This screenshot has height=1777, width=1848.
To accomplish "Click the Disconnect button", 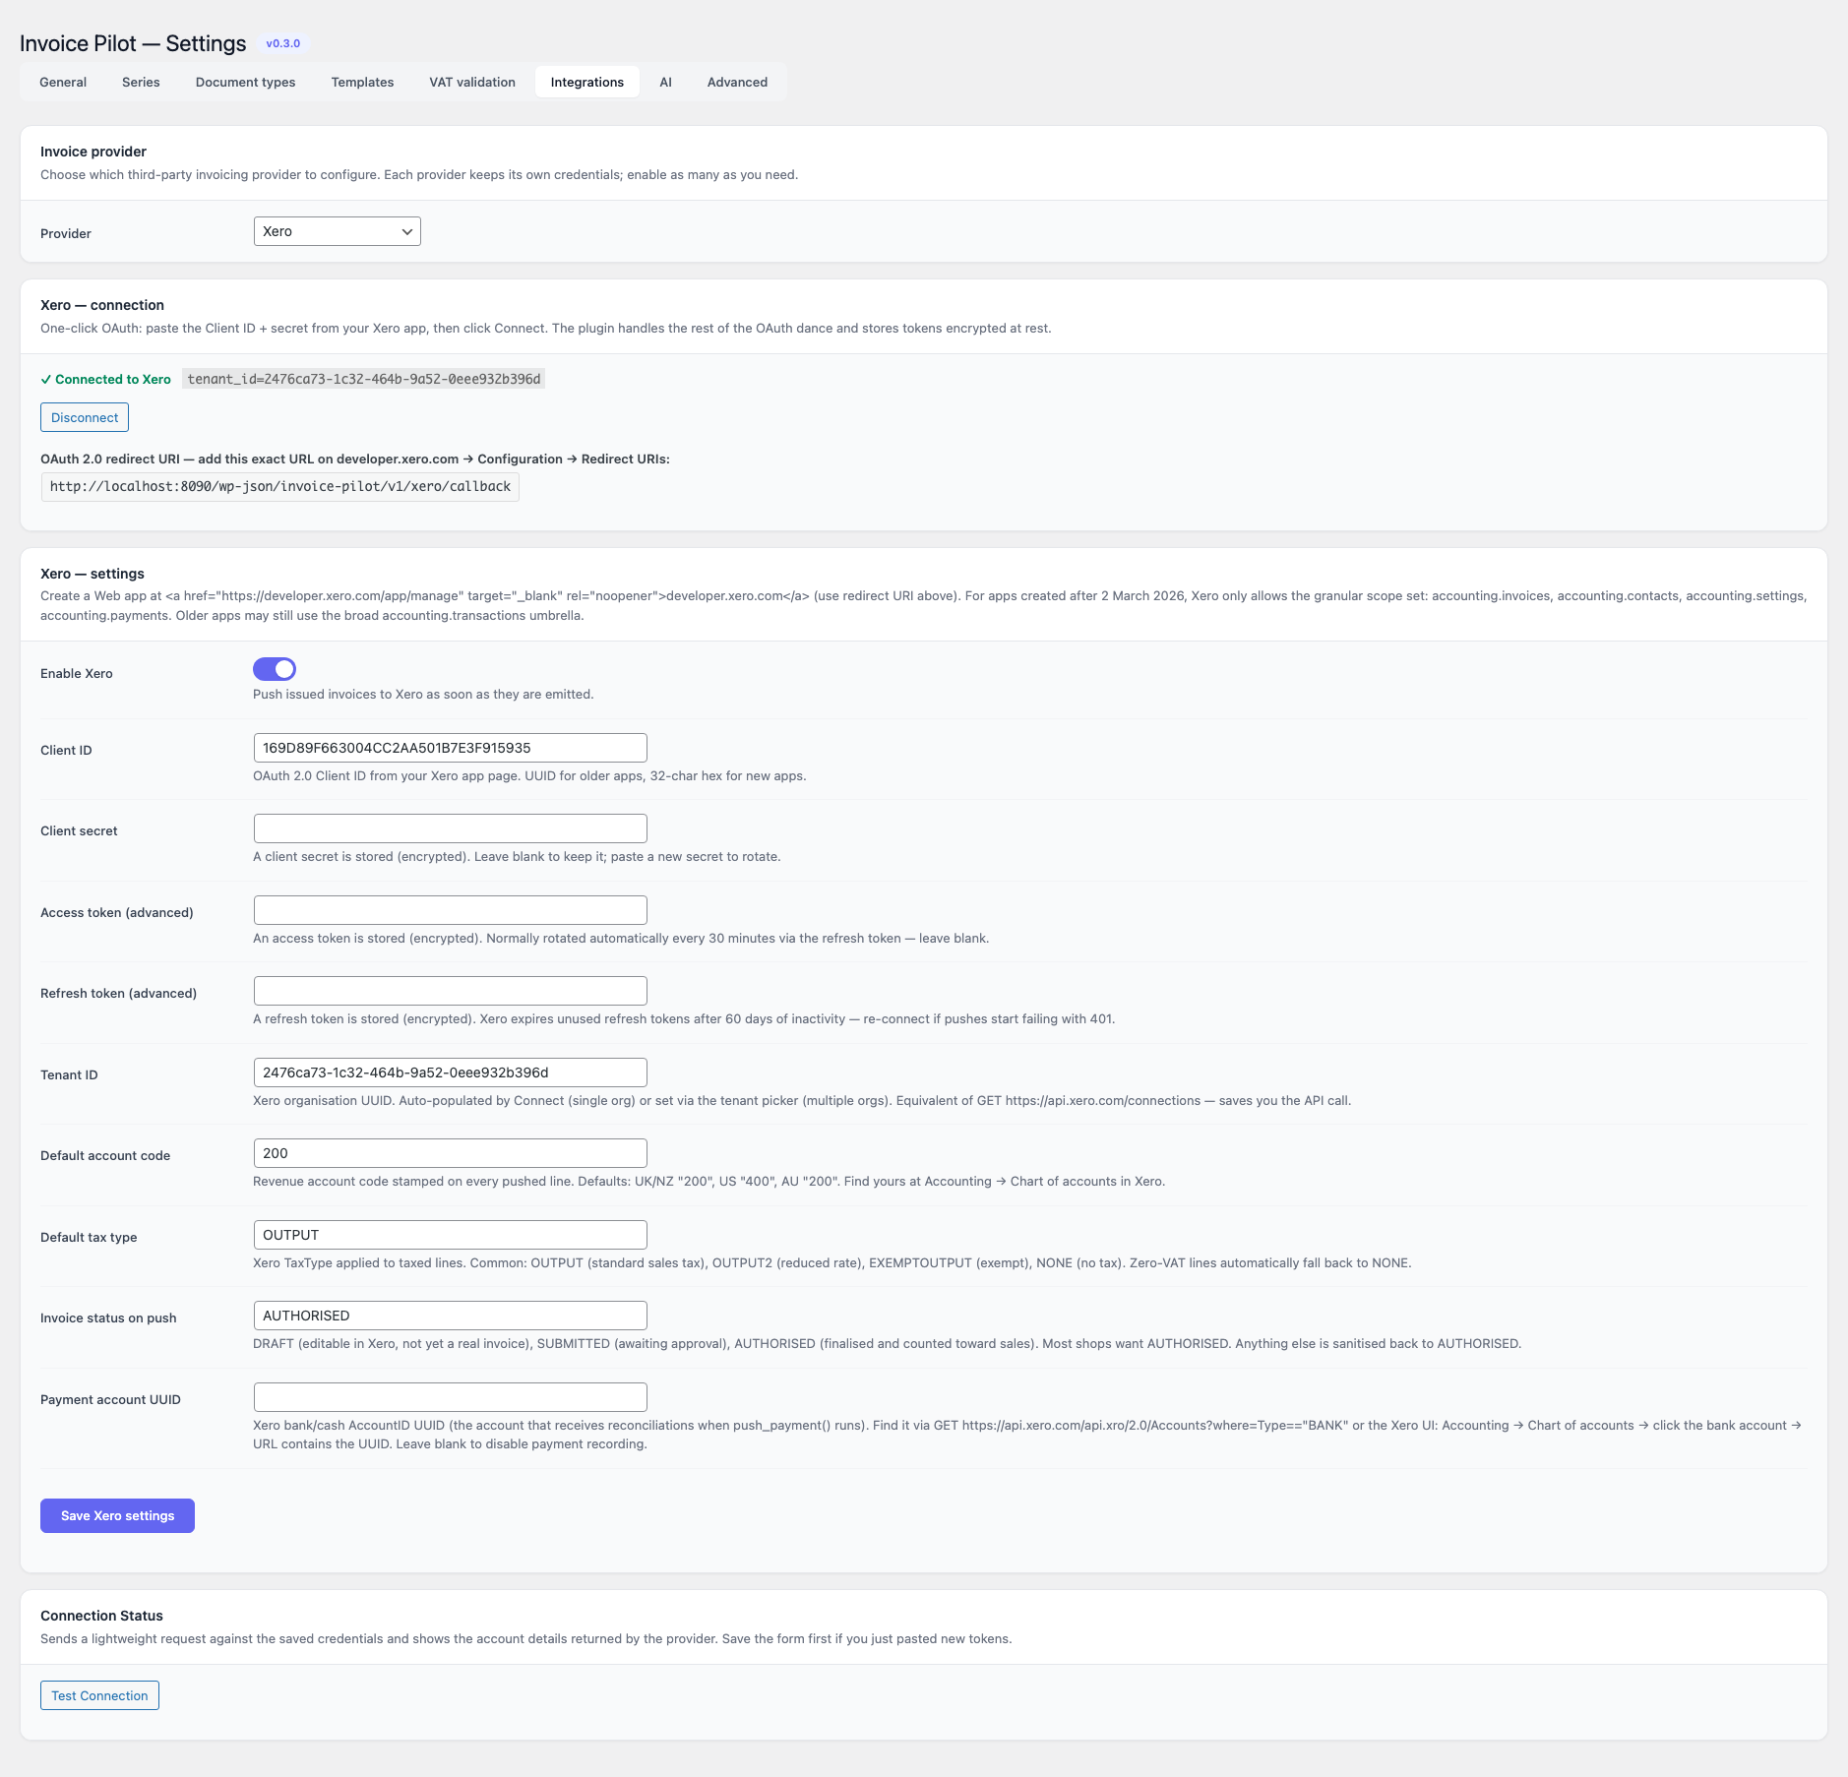I will [85, 417].
